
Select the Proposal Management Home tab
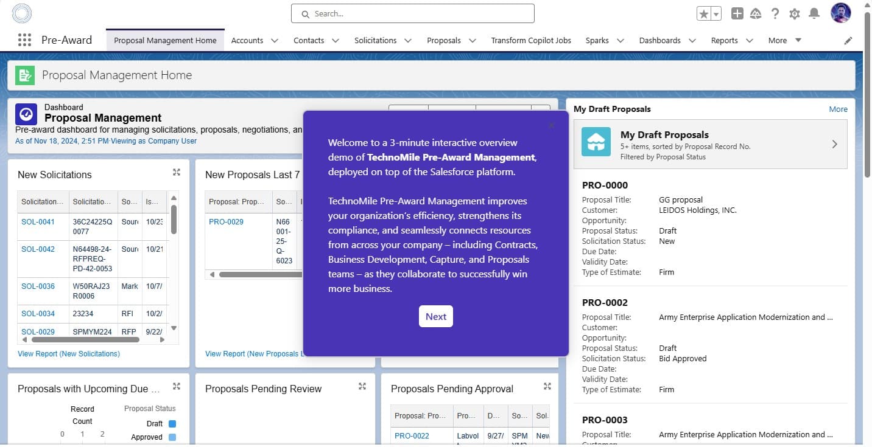click(x=165, y=40)
